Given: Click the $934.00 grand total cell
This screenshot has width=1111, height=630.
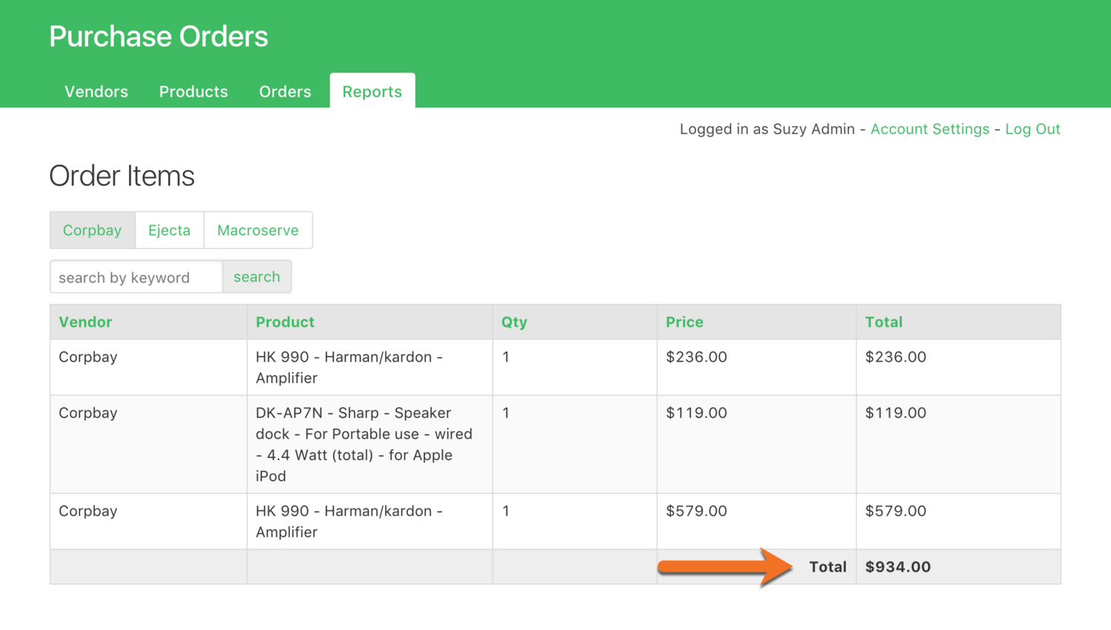Looking at the screenshot, I should coord(898,567).
